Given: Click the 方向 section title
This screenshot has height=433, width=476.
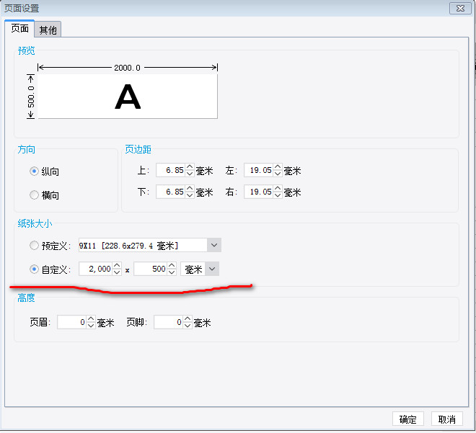Looking at the screenshot, I should point(26,149).
